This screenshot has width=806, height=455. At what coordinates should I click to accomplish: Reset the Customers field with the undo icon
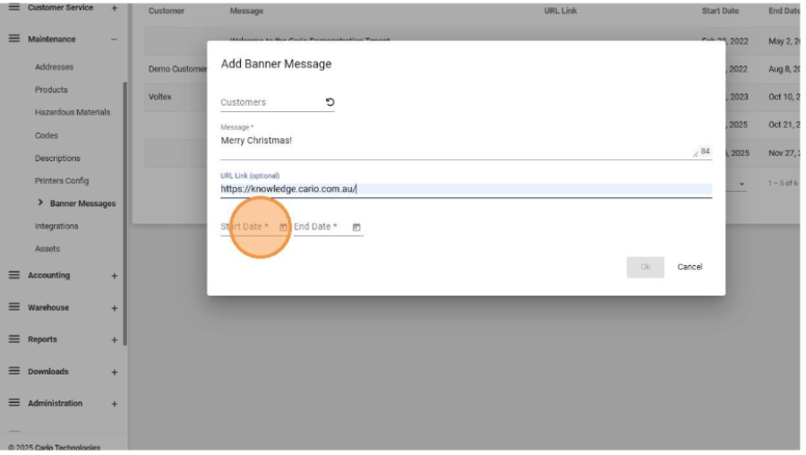[330, 102]
